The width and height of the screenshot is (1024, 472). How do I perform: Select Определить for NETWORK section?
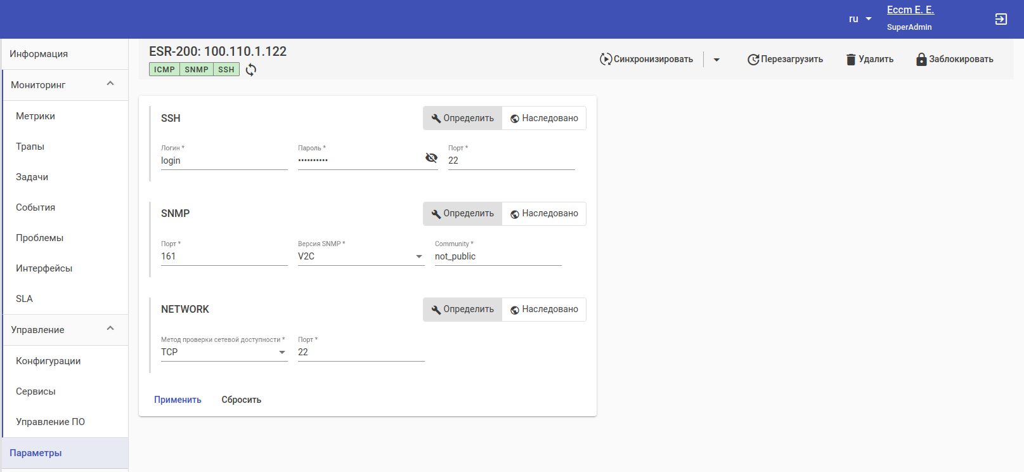point(462,309)
